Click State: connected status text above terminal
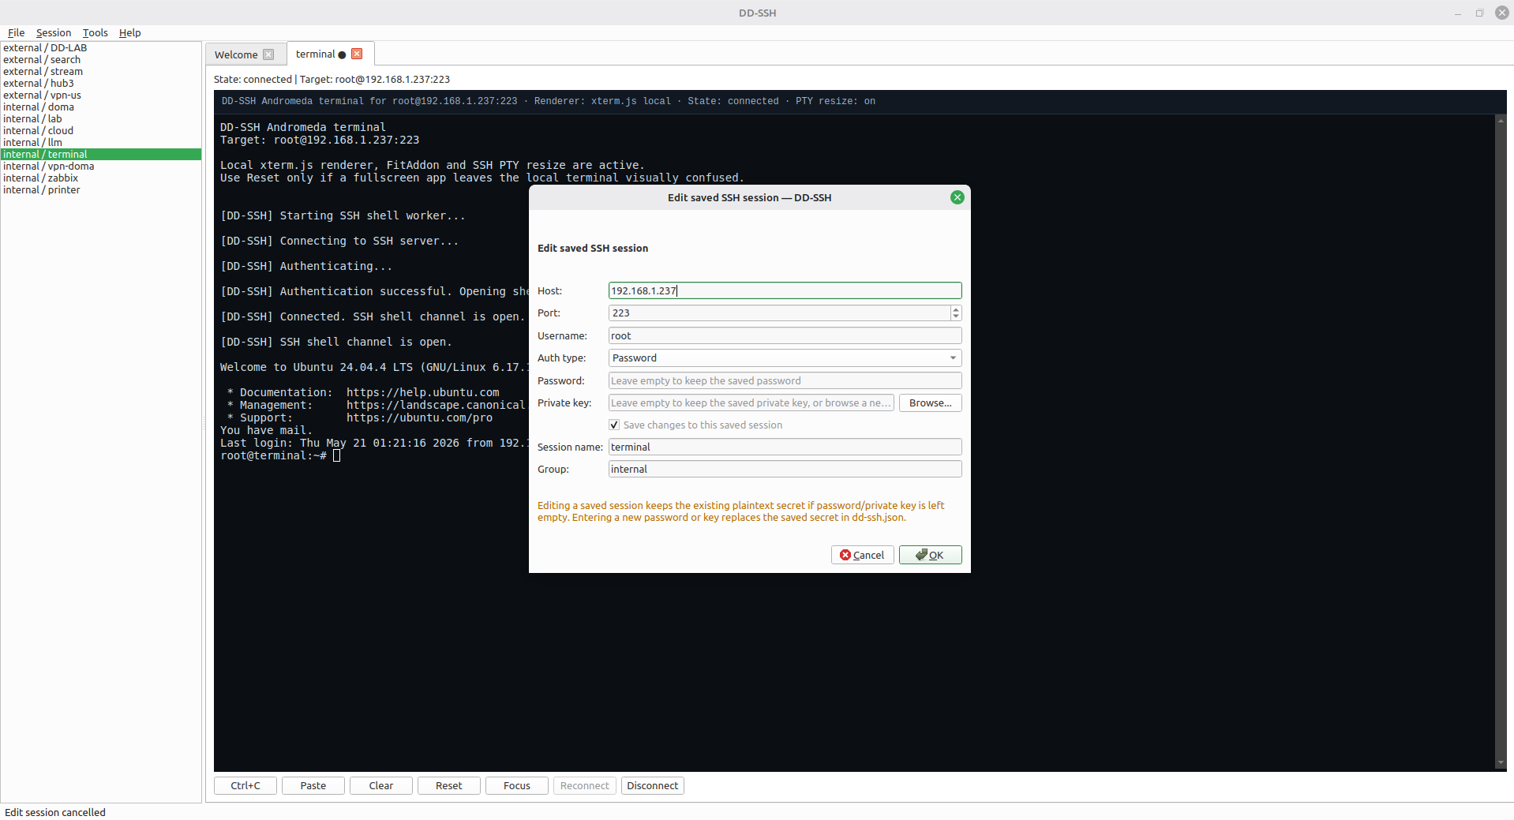Viewport: 1514px width, 820px height. pyautogui.click(x=253, y=80)
